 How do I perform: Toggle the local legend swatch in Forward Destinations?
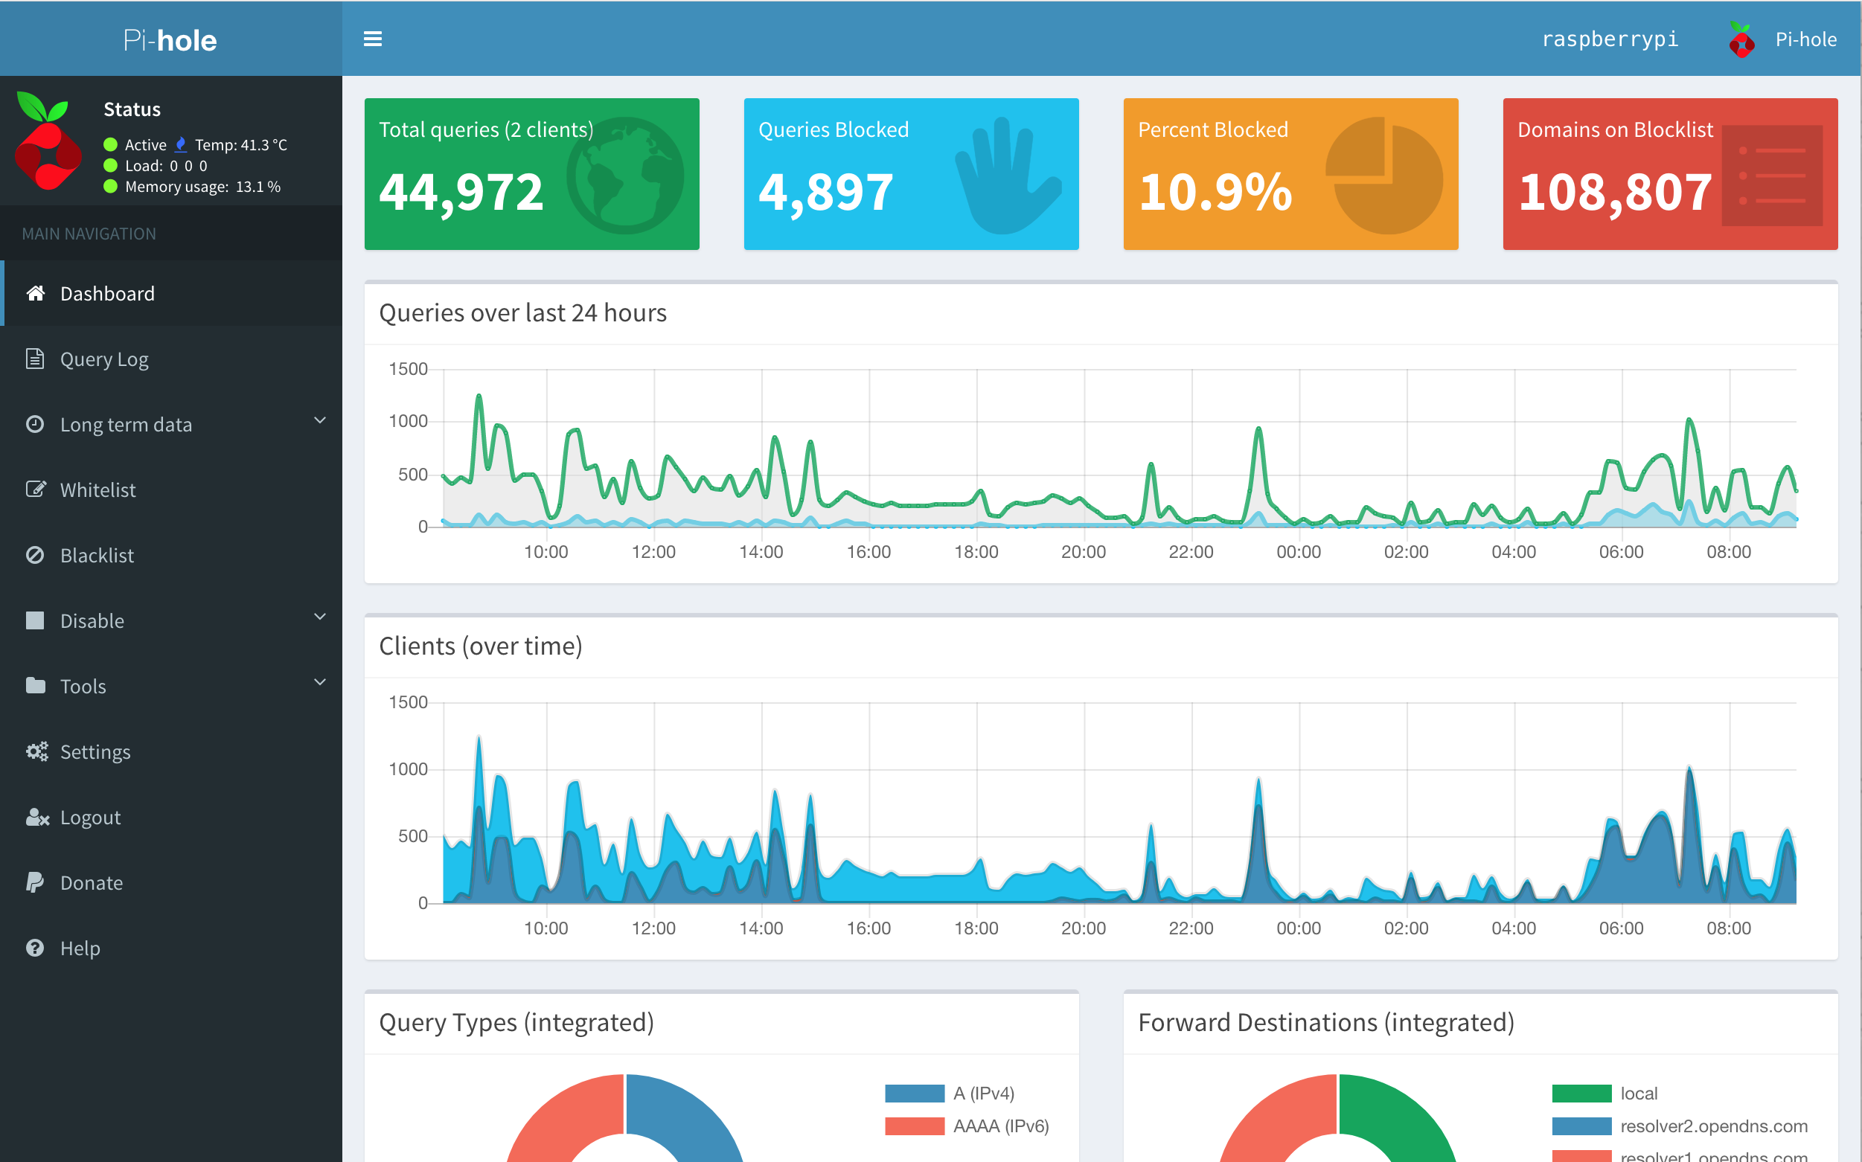pos(1581,1093)
